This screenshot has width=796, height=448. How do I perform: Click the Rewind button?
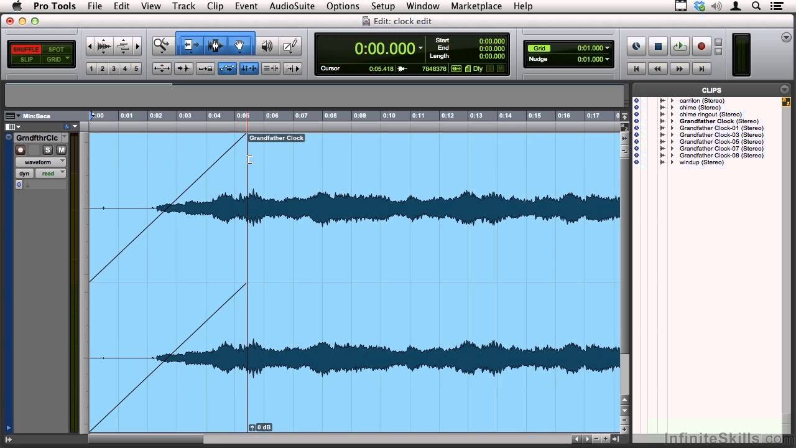(658, 68)
